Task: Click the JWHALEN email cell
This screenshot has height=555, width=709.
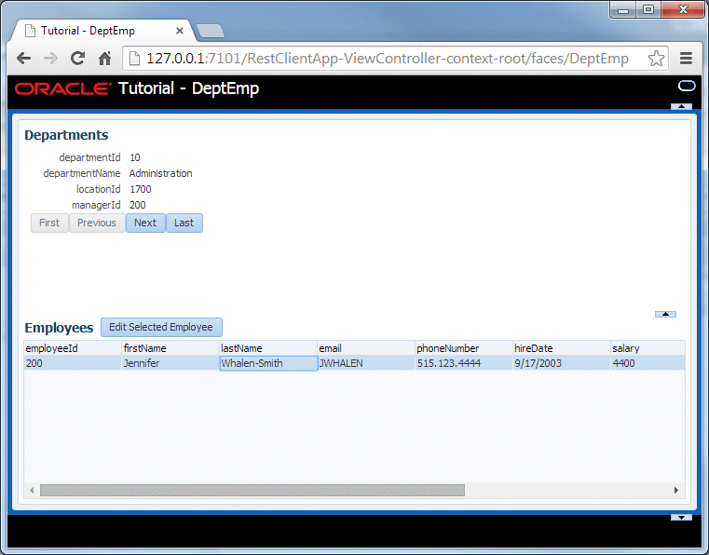Action: (366, 363)
